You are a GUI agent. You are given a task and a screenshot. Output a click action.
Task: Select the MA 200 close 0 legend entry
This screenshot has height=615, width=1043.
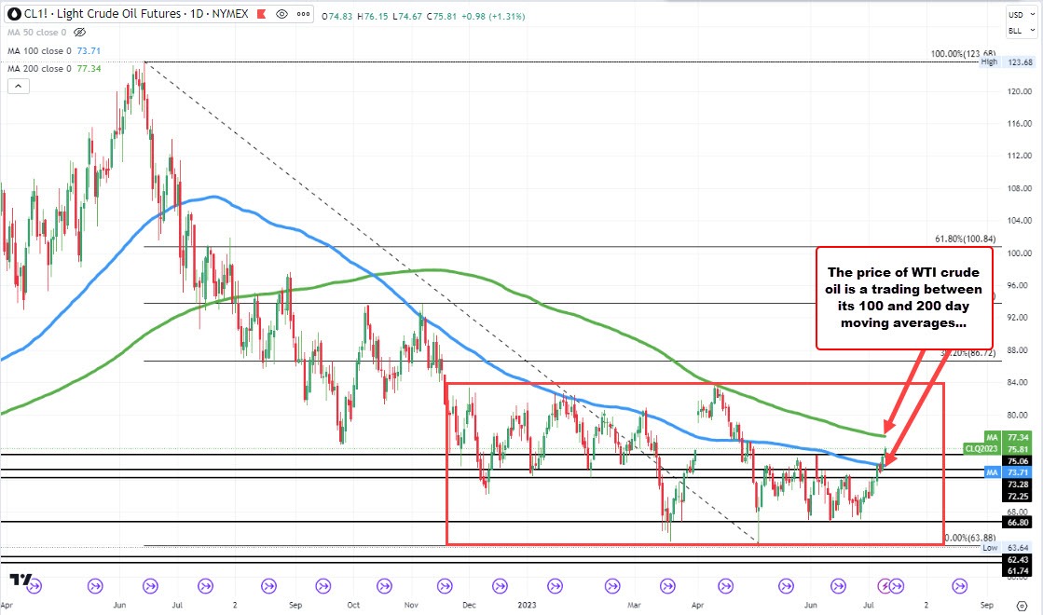pos(40,68)
